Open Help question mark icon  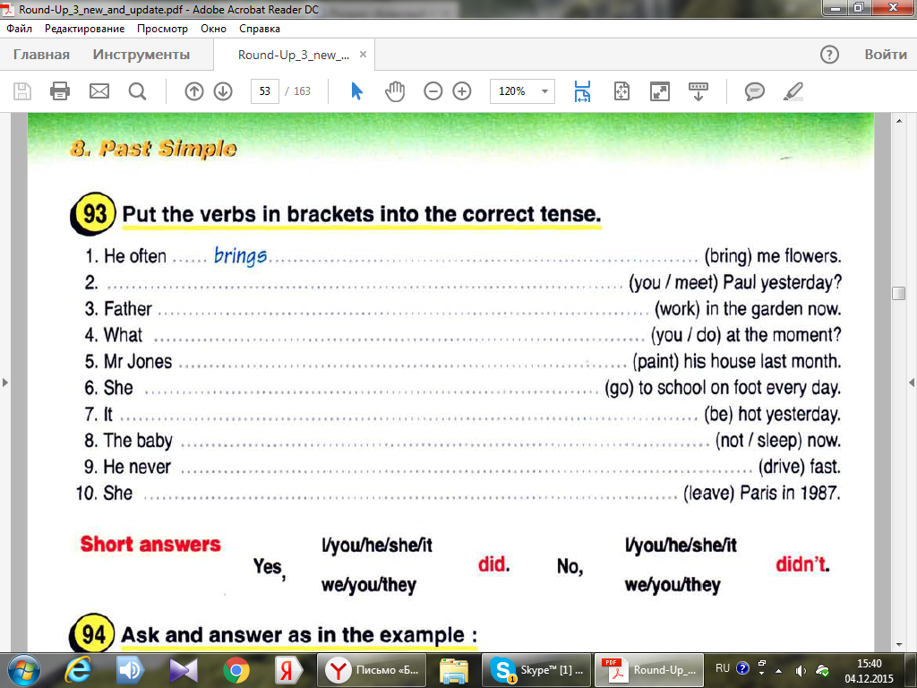tap(829, 55)
